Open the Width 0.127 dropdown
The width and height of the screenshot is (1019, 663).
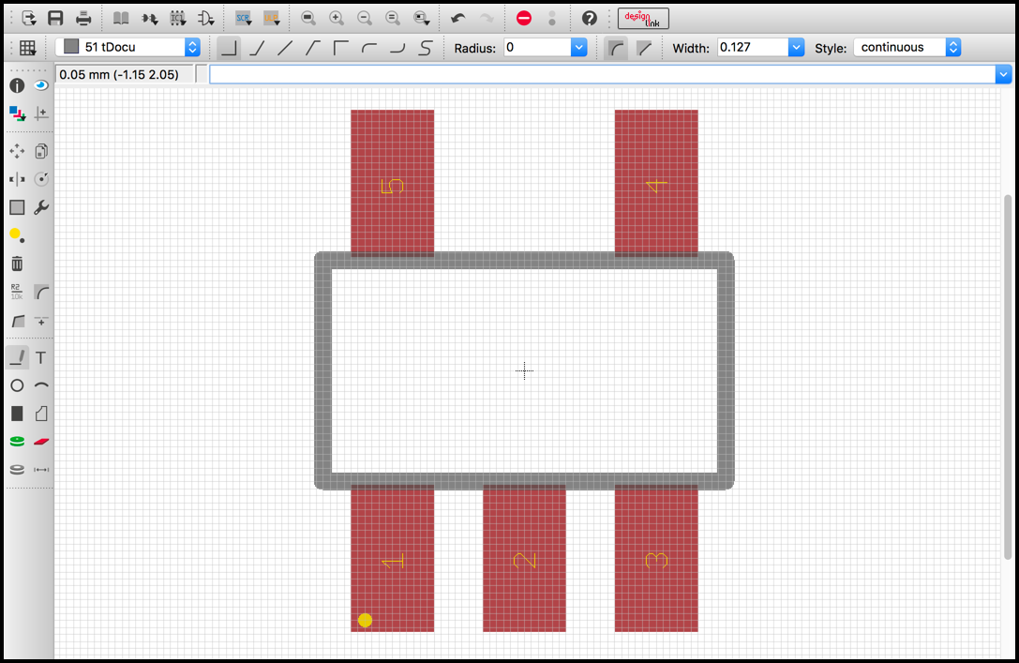click(x=796, y=47)
